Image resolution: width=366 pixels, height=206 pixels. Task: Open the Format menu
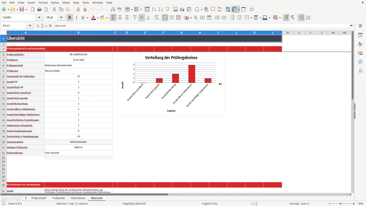[43, 2]
